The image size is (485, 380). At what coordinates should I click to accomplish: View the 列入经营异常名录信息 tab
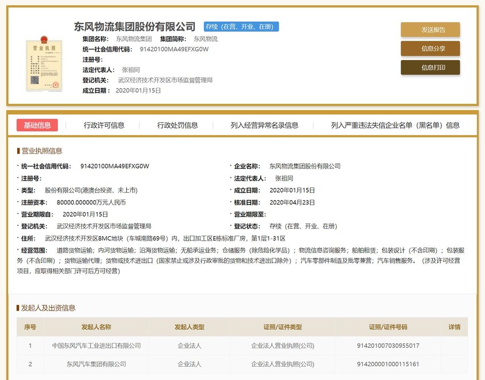tap(264, 126)
